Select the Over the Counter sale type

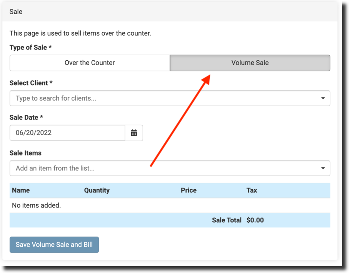tap(90, 63)
